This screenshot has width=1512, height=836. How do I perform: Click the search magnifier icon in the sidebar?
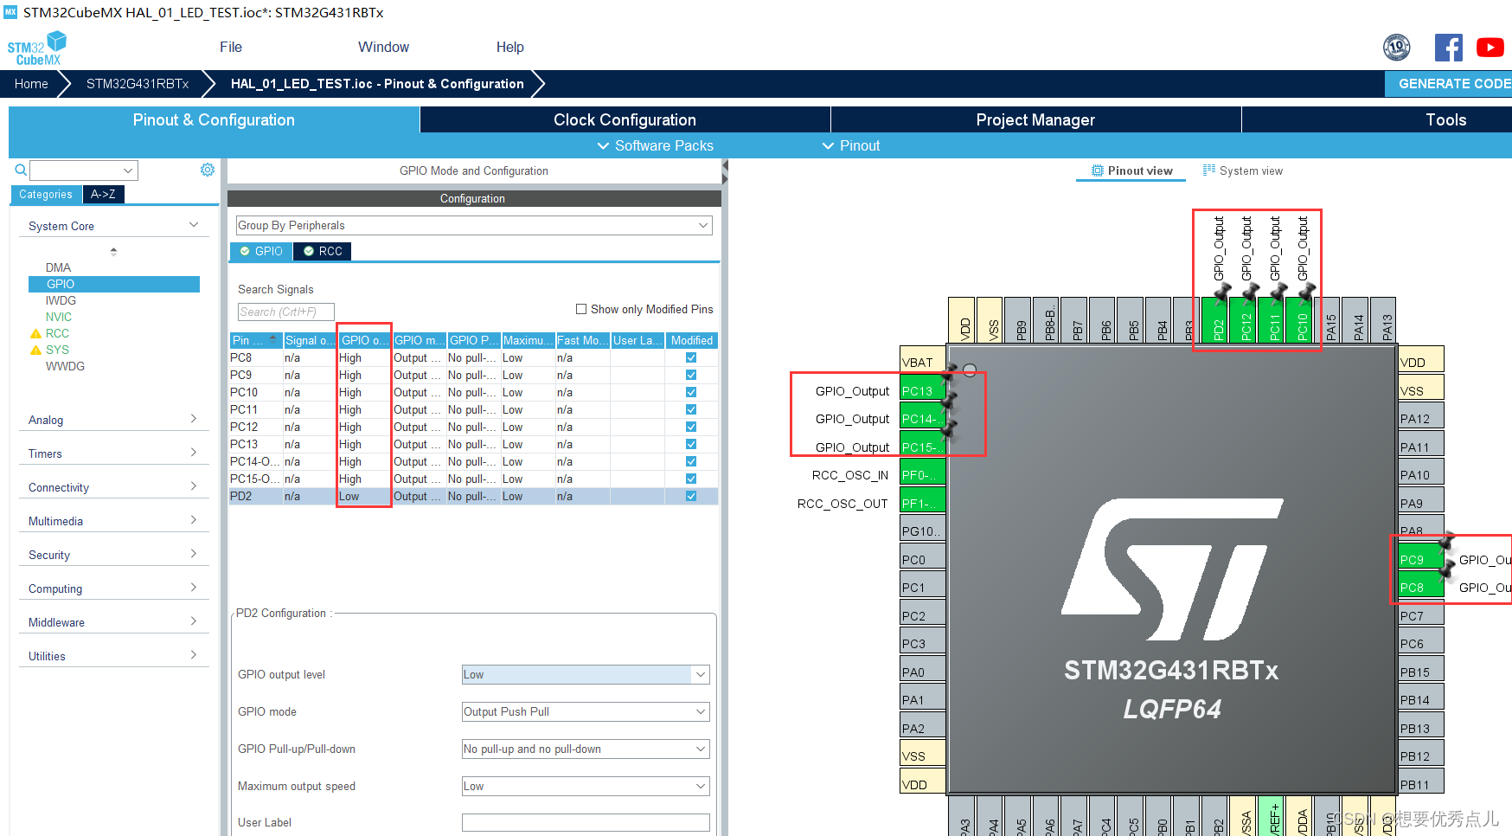[x=20, y=170]
